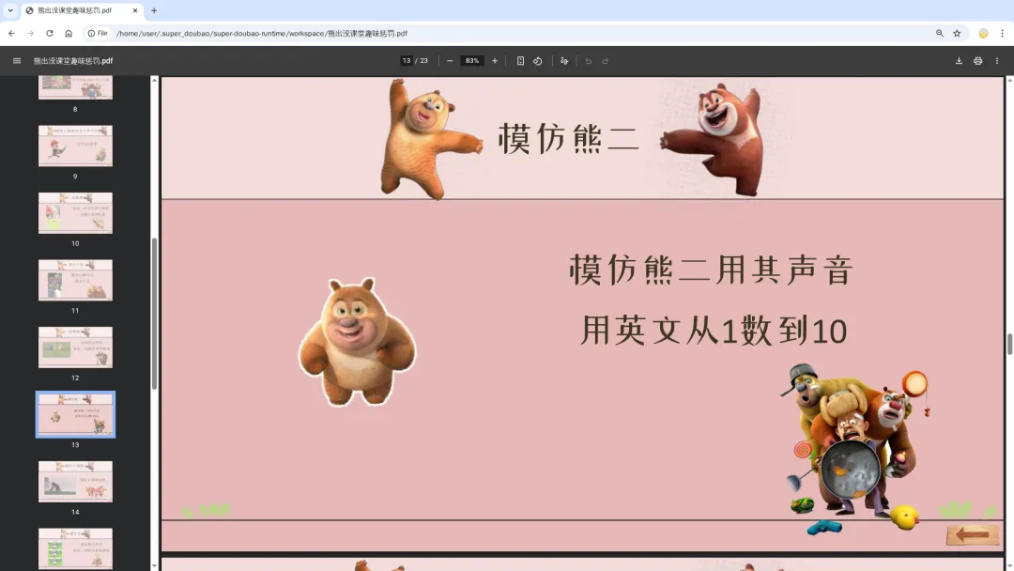
Task: Click the text 用英文从1数到10
Action: pos(714,331)
